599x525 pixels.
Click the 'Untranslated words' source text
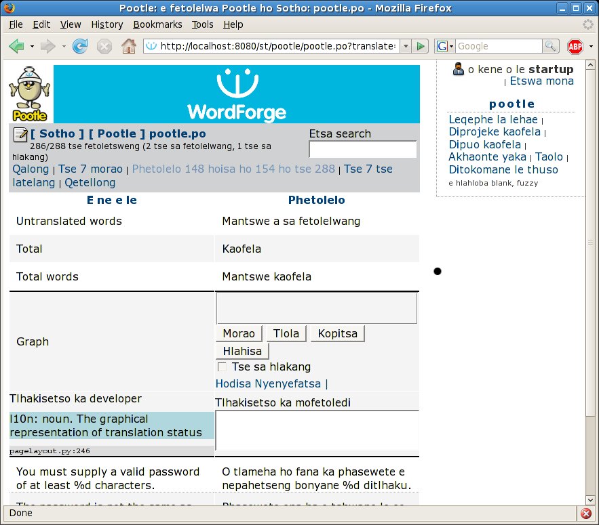[69, 222]
